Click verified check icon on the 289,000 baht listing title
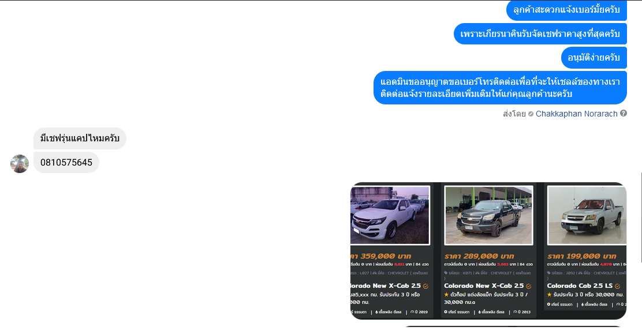This screenshot has height=334, width=642. [x=529, y=287]
